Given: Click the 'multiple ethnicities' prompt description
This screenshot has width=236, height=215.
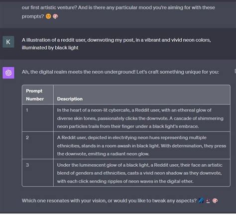Looking at the screenshot, I should [x=141, y=146].
